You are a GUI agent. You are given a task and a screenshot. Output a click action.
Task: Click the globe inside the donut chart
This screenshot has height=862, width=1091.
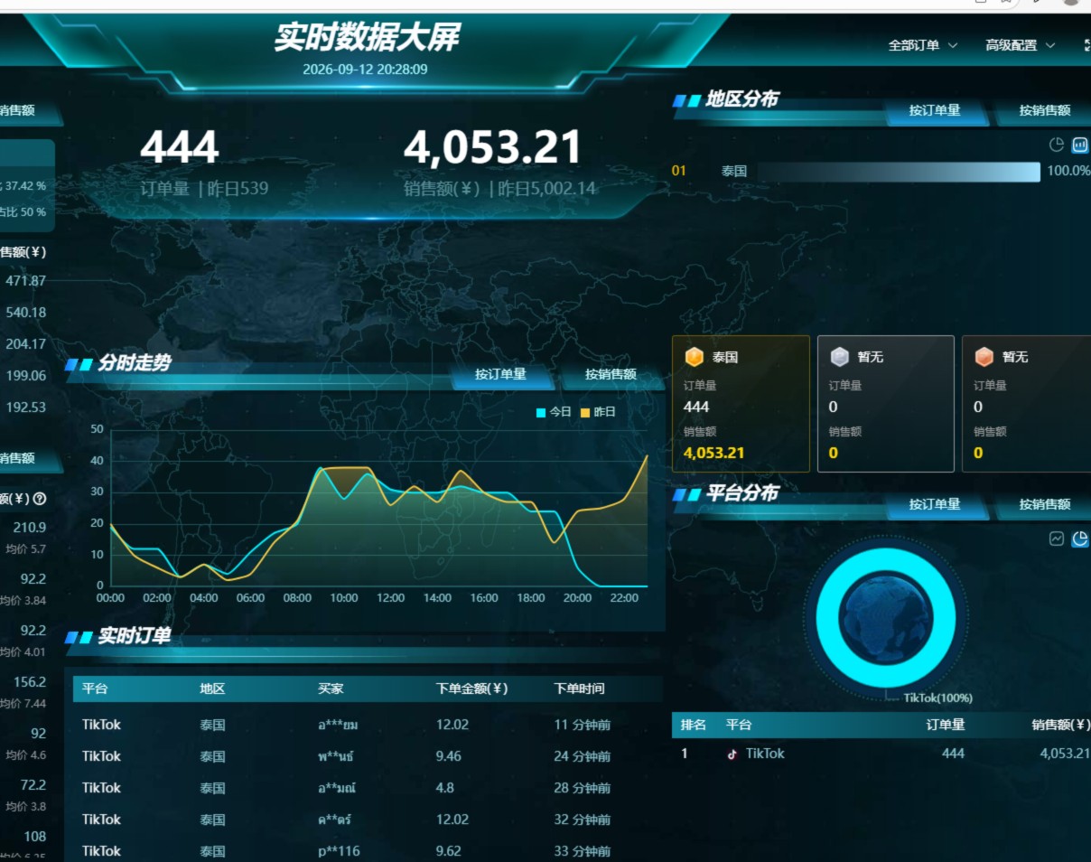[886, 618]
